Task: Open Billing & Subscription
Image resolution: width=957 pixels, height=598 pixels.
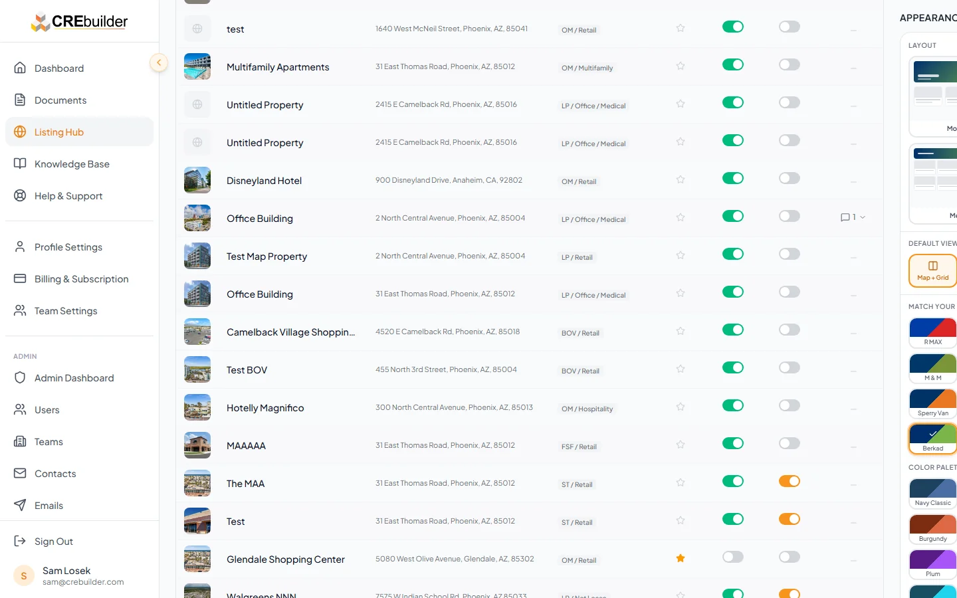Action: [81, 278]
